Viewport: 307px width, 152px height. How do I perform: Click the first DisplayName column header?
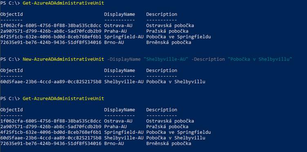120,14
